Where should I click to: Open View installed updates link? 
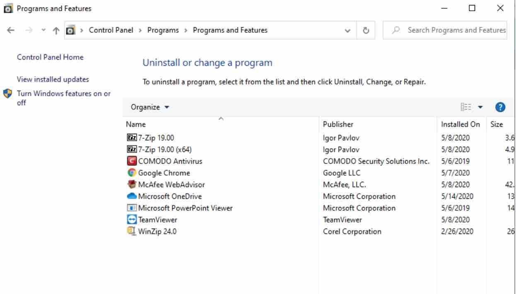point(53,79)
